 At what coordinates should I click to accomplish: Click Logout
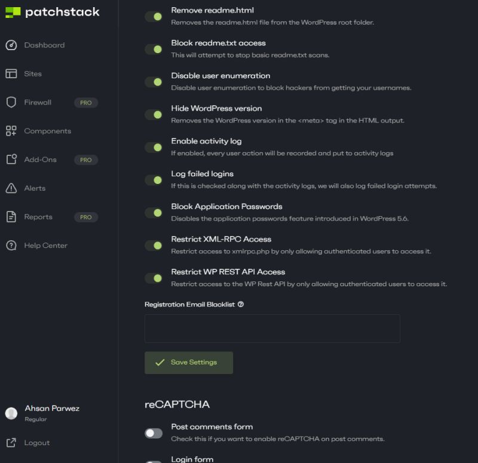[x=36, y=443]
